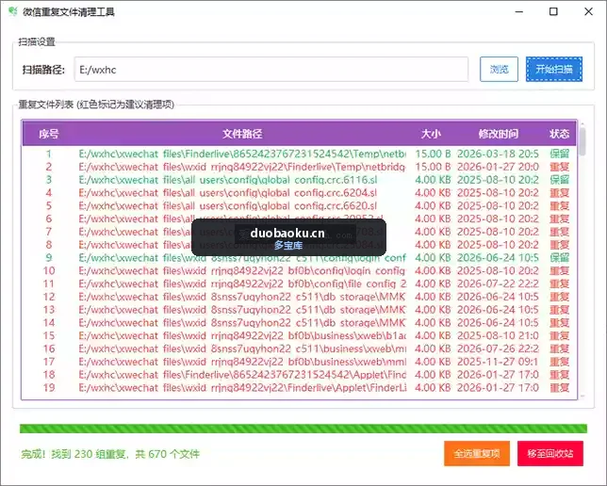Select row number 12 in the list

299,297
